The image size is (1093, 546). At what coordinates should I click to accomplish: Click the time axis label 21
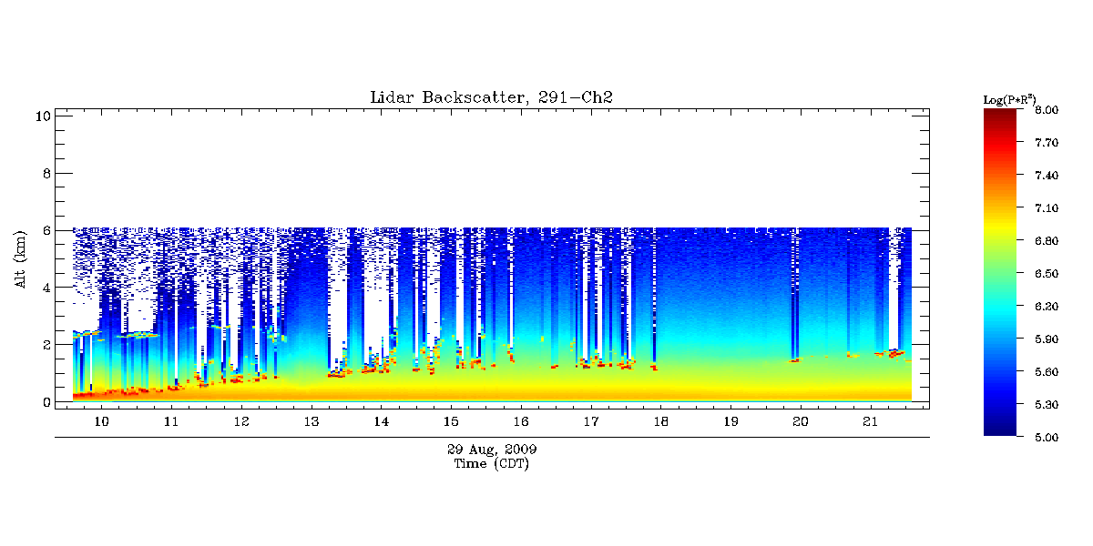(x=870, y=422)
